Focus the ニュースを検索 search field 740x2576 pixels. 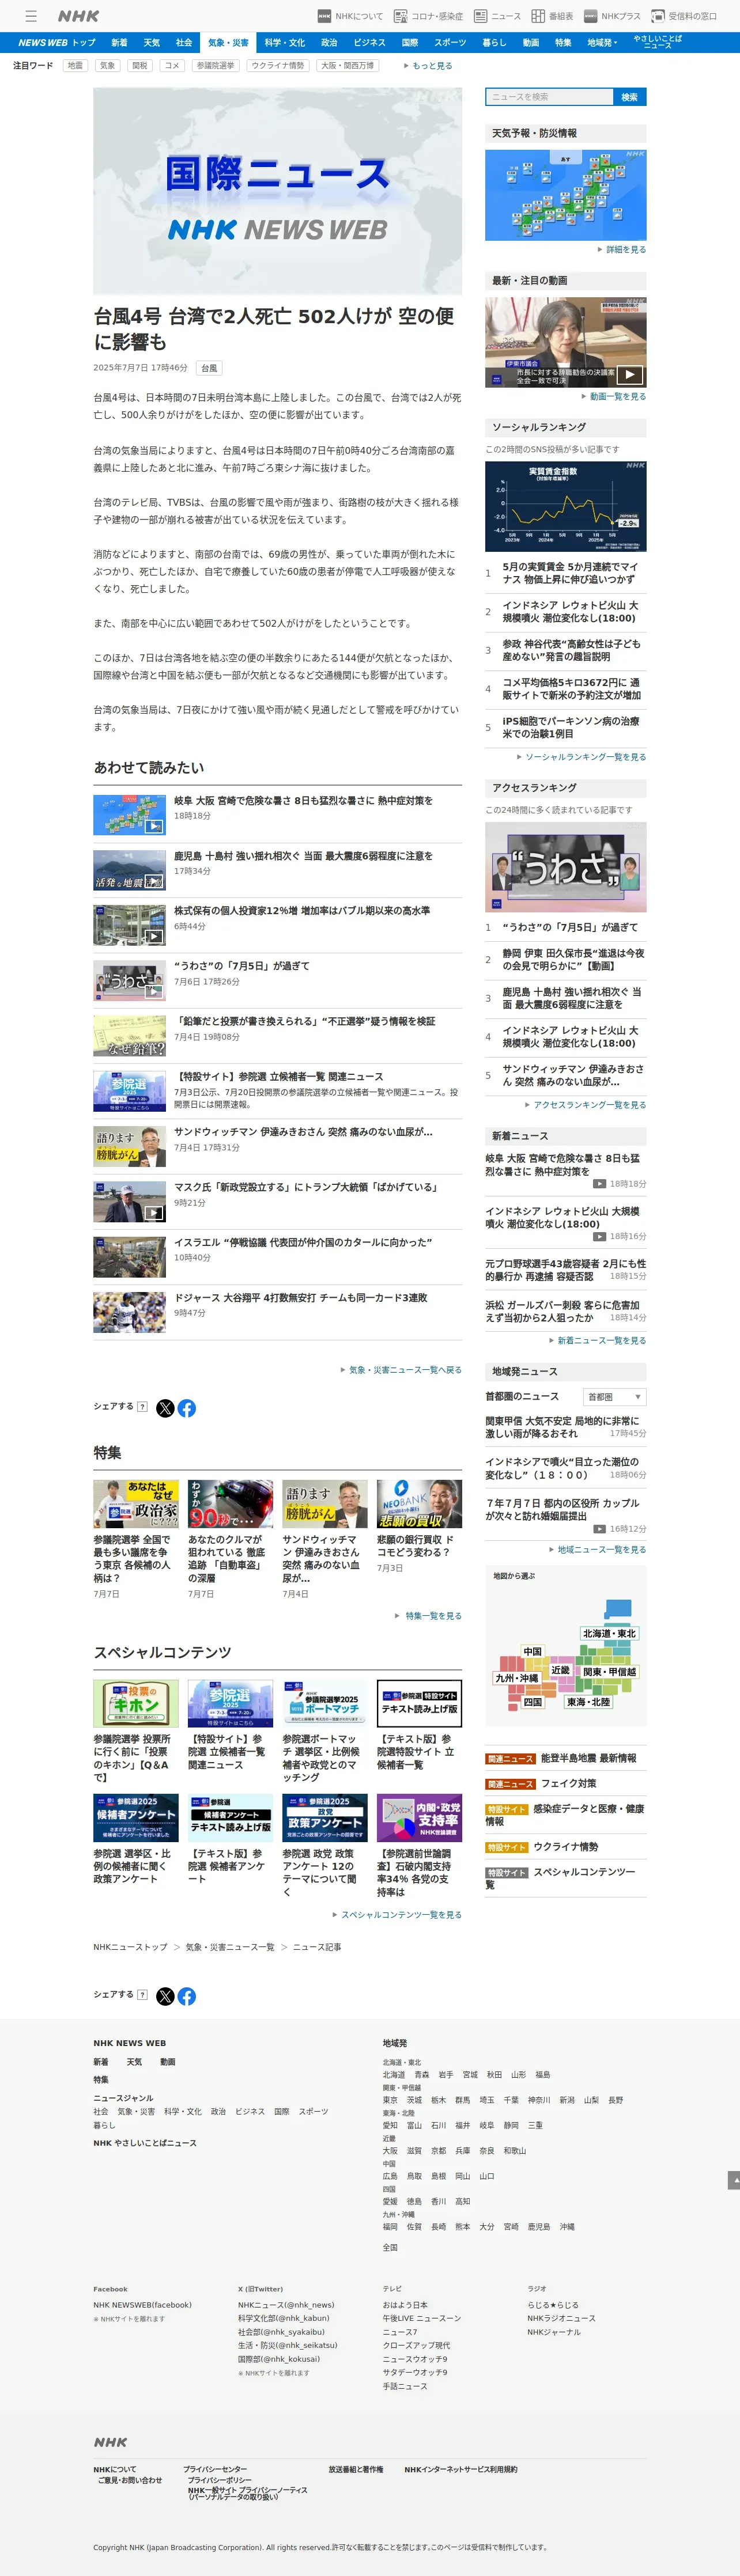(549, 97)
